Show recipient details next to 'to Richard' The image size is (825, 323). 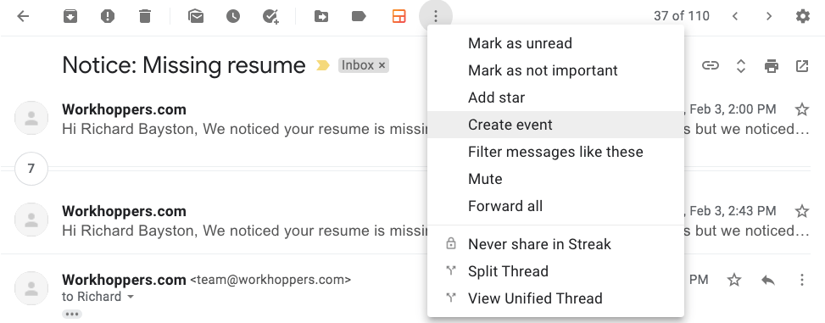point(131,298)
